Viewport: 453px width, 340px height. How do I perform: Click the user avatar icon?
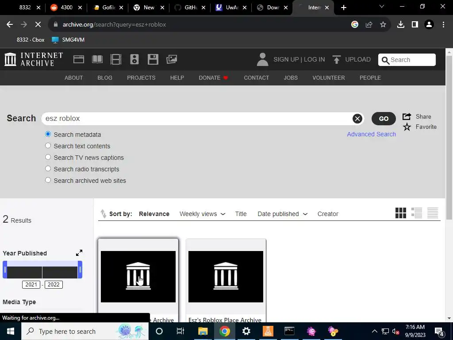coord(262,59)
